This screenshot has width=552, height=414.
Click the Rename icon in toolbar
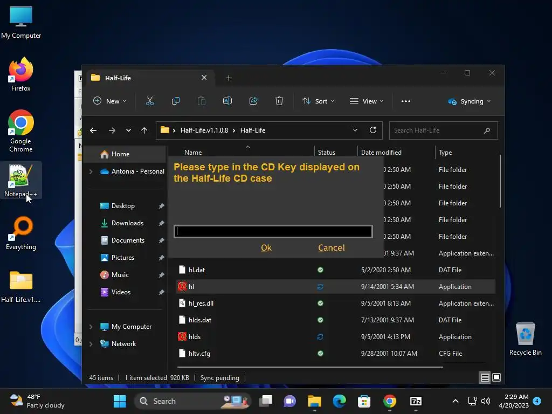coord(227,101)
